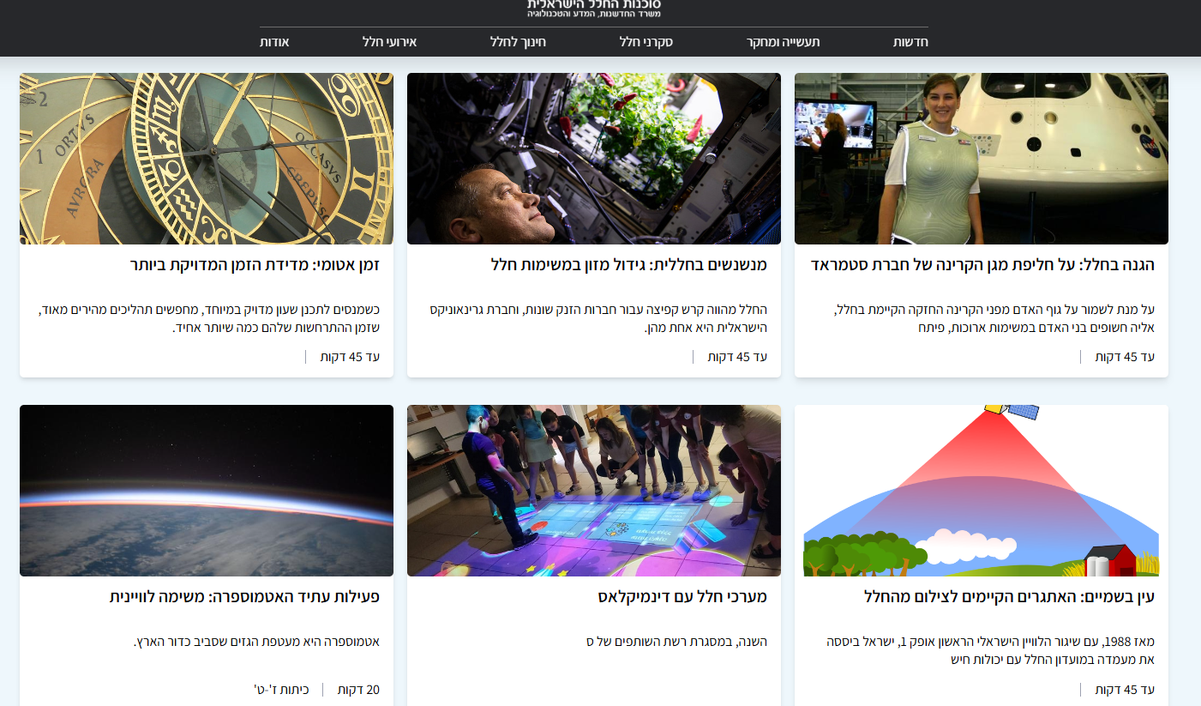The image size is (1201, 706).
Task: Click the radiation vest woman photo
Action: (x=981, y=159)
